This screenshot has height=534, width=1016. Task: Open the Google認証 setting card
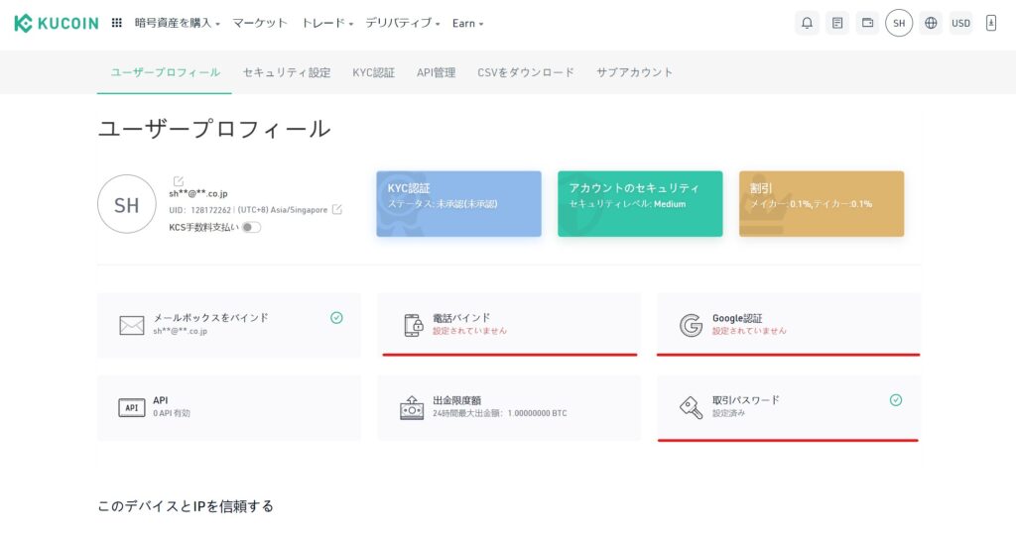(789, 325)
